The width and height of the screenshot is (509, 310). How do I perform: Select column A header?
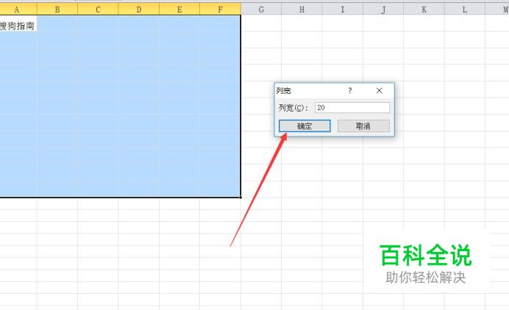(x=18, y=10)
